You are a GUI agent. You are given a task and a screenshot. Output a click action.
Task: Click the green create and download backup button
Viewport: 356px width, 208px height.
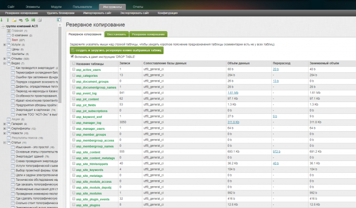[117, 50]
